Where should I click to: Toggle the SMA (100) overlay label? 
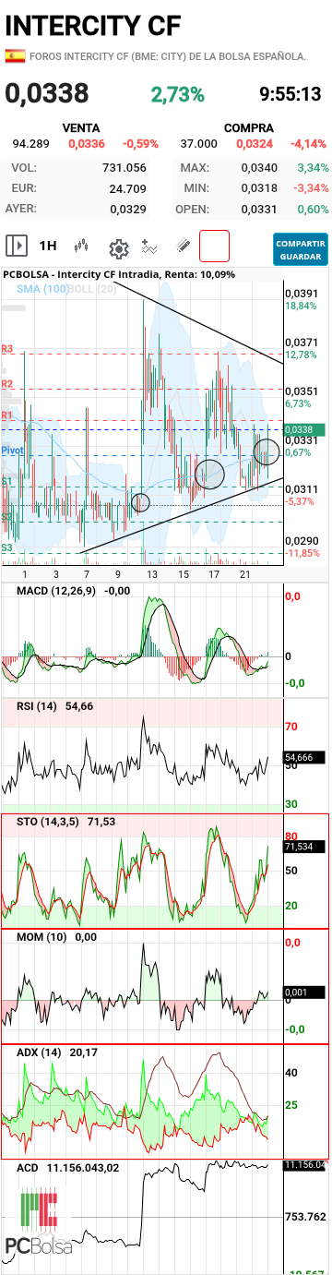[x=42, y=289]
